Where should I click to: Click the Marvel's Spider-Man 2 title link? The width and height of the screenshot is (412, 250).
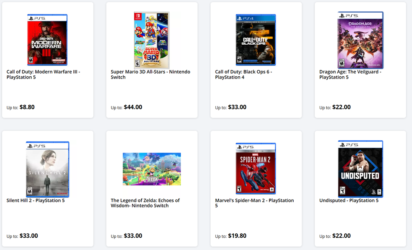click(254, 203)
